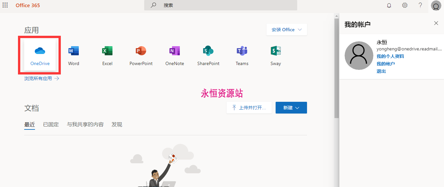Select the 最近 tab
This screenshot has width=444, height=187.
(x=29, y=125)
